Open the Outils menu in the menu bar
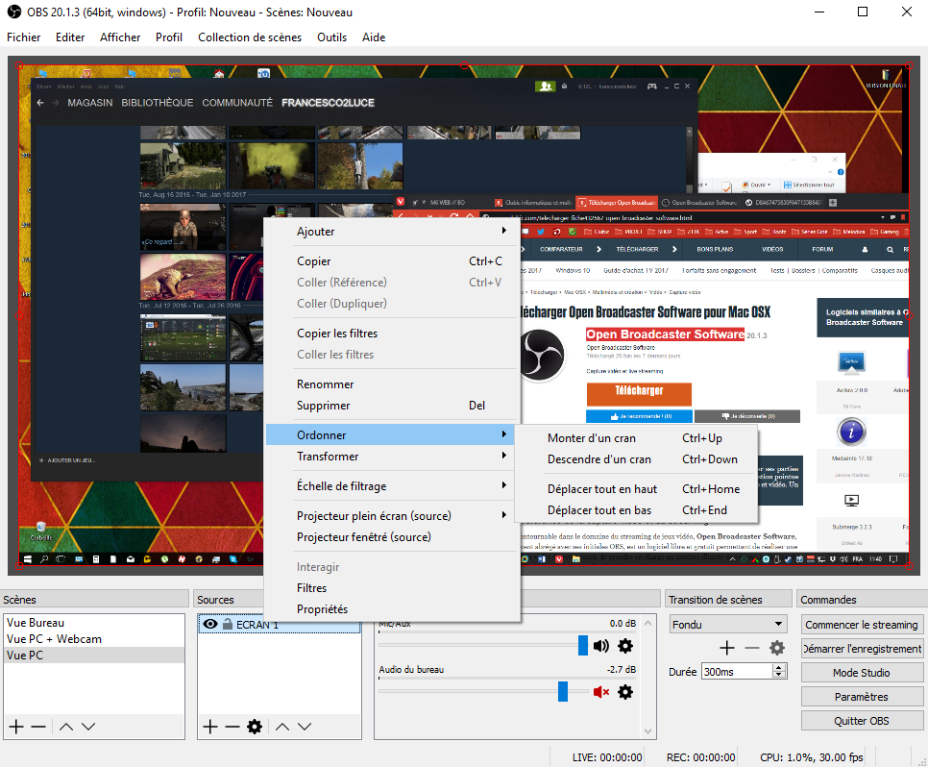 point(331,37)
